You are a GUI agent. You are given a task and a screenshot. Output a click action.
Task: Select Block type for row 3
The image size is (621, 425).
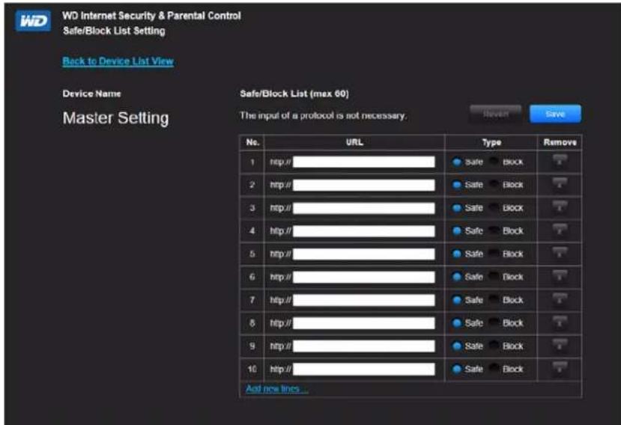click(494, 207)
